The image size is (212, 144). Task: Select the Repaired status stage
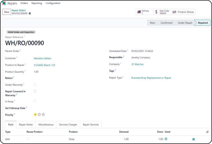pos(203,23)
